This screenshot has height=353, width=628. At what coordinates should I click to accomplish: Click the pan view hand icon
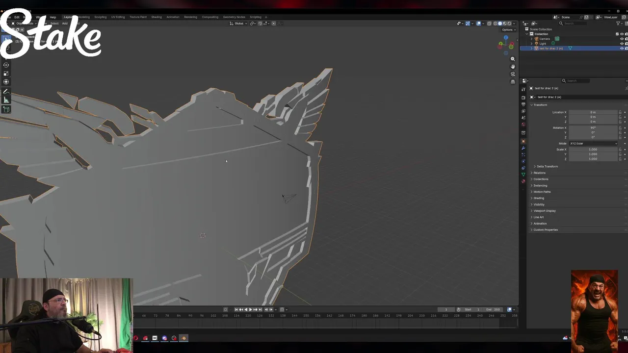513,66
